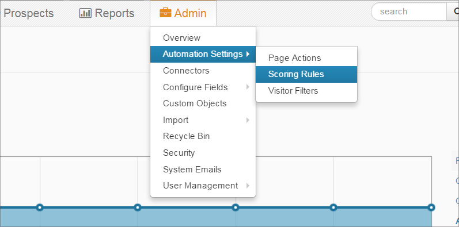Image resolution: width=459 pixels, height=227 pixels.
Task: Open Visitor Filters in submenu
Action: [306, 91]
